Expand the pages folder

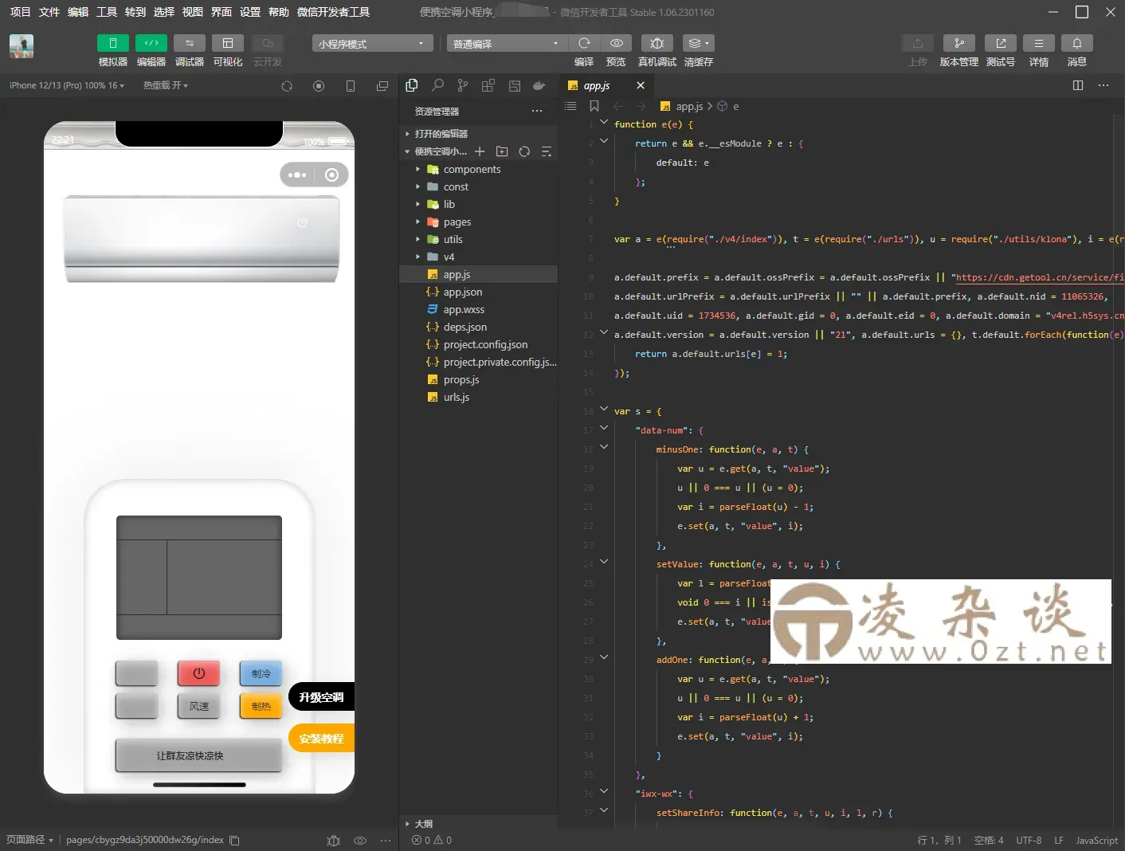point(478,222)
